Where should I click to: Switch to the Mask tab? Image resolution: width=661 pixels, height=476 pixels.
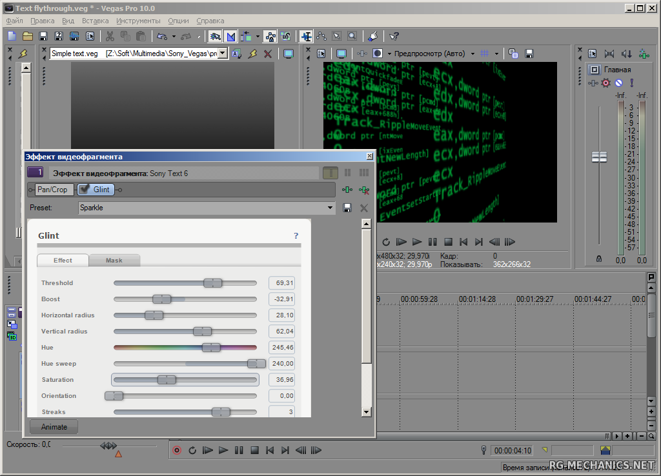click(114, 261)
